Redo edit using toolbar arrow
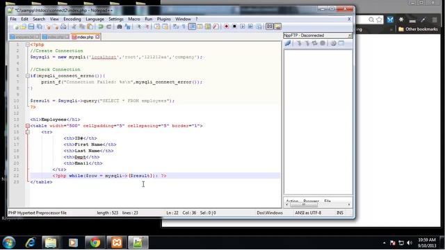The image size is (445, 250). (x=108, y=26)
